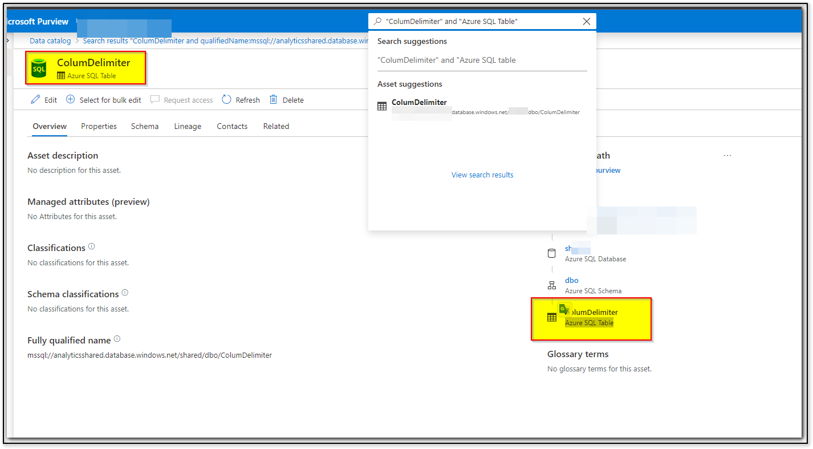Viewport: 813px width, 449px height.
Task: Click the Schema classifications info icon
Action: click(x=125, y=293)
